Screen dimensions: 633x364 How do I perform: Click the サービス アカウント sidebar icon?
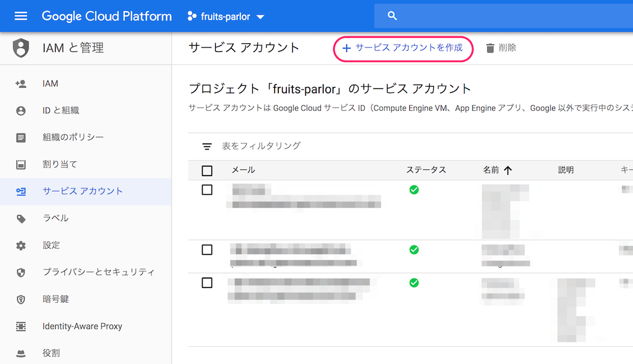click(21, 192)
